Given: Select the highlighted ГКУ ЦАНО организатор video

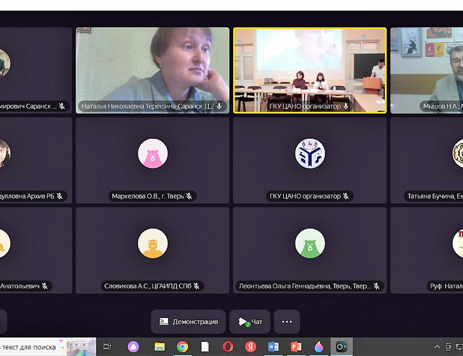Looking at the screenshot, I should (x=310, y=70).
